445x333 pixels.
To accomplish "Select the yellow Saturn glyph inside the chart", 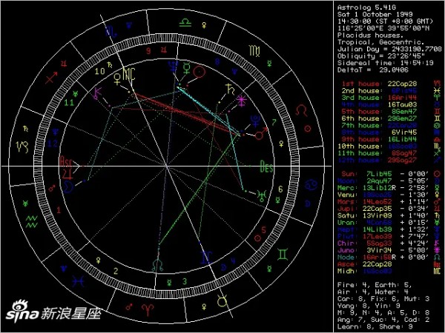I will click(230, 90).
